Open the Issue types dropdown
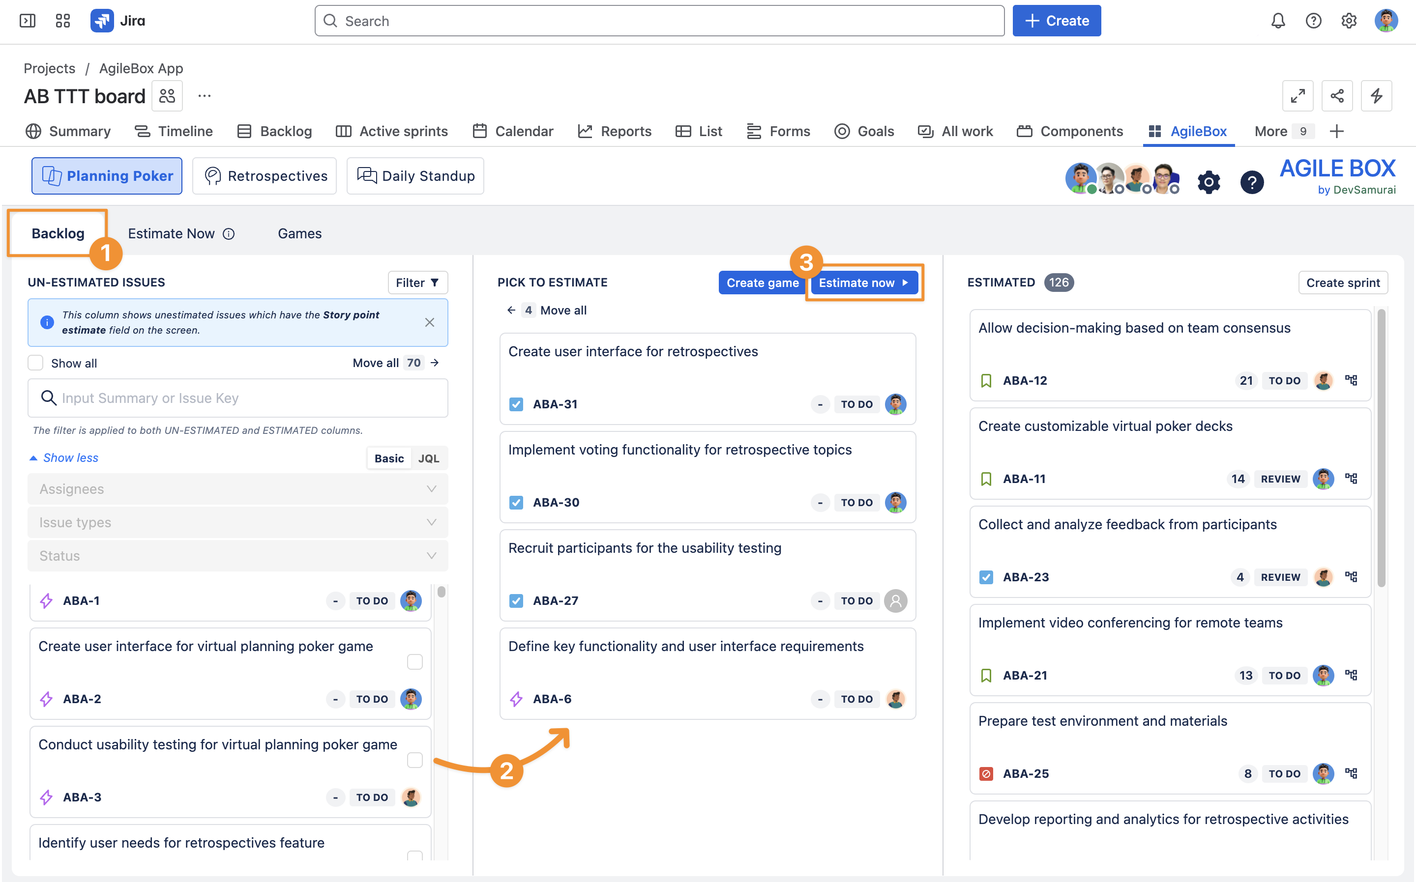The height and width of the screenshot is (882, 1416). (237, 522)
